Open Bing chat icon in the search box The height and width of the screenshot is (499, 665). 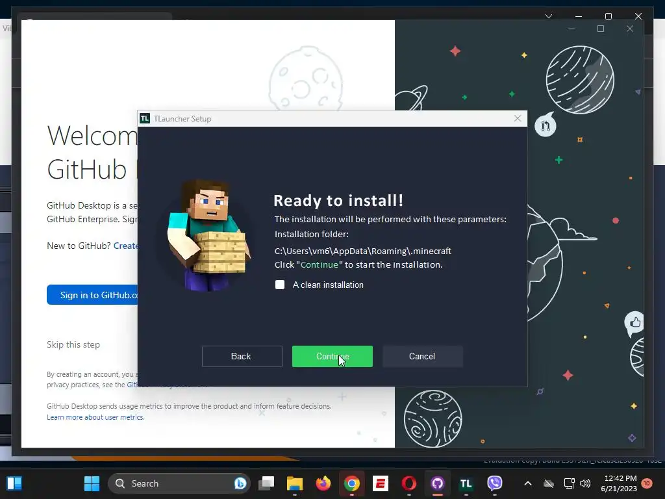(x=240, y=483)
